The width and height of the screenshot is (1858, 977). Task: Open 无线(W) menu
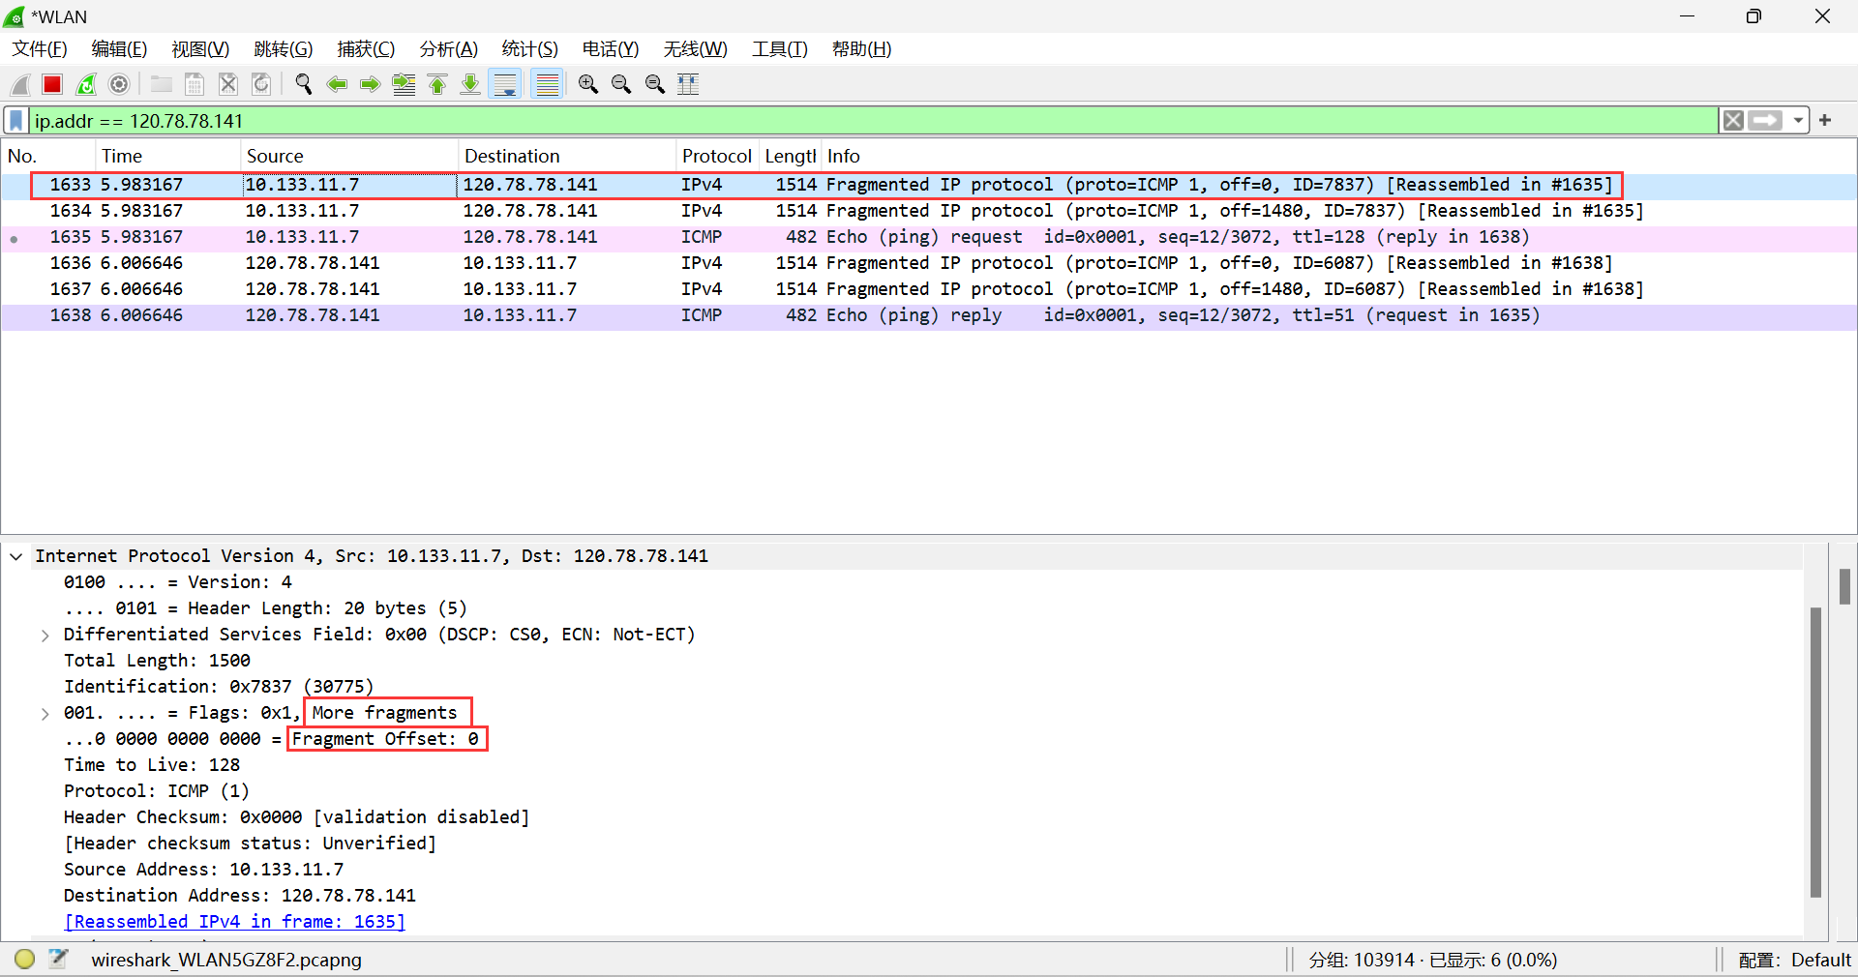tap(696, 49)
